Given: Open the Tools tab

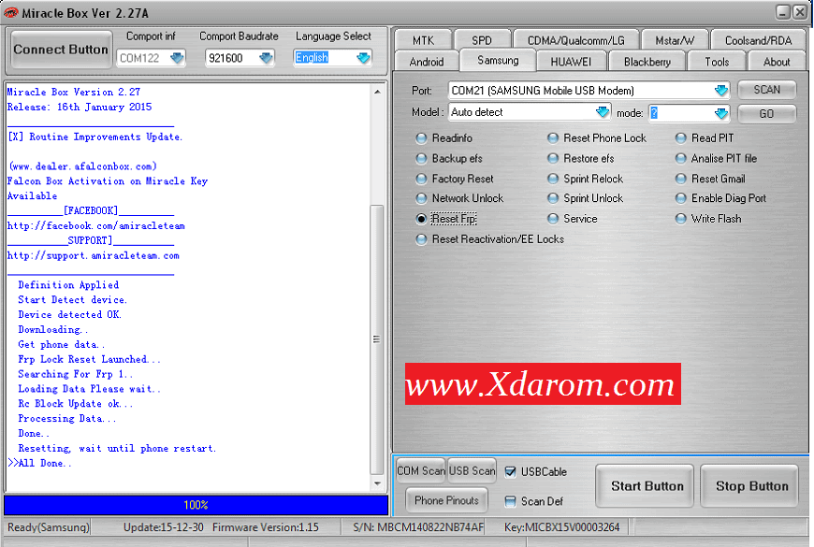Looking at the screenshot, I should [717, 62].
